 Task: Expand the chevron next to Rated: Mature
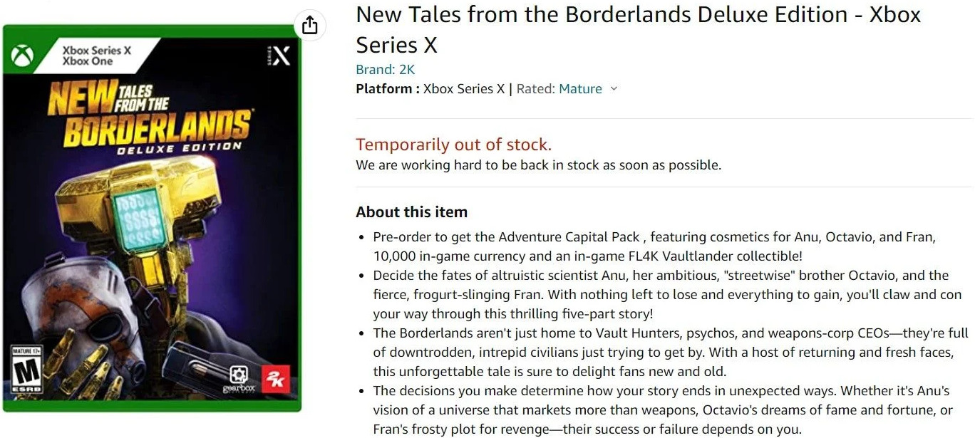[614, 89]
